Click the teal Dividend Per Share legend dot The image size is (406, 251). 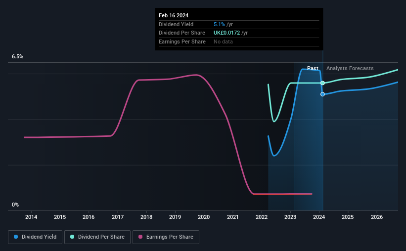[72, 237]
